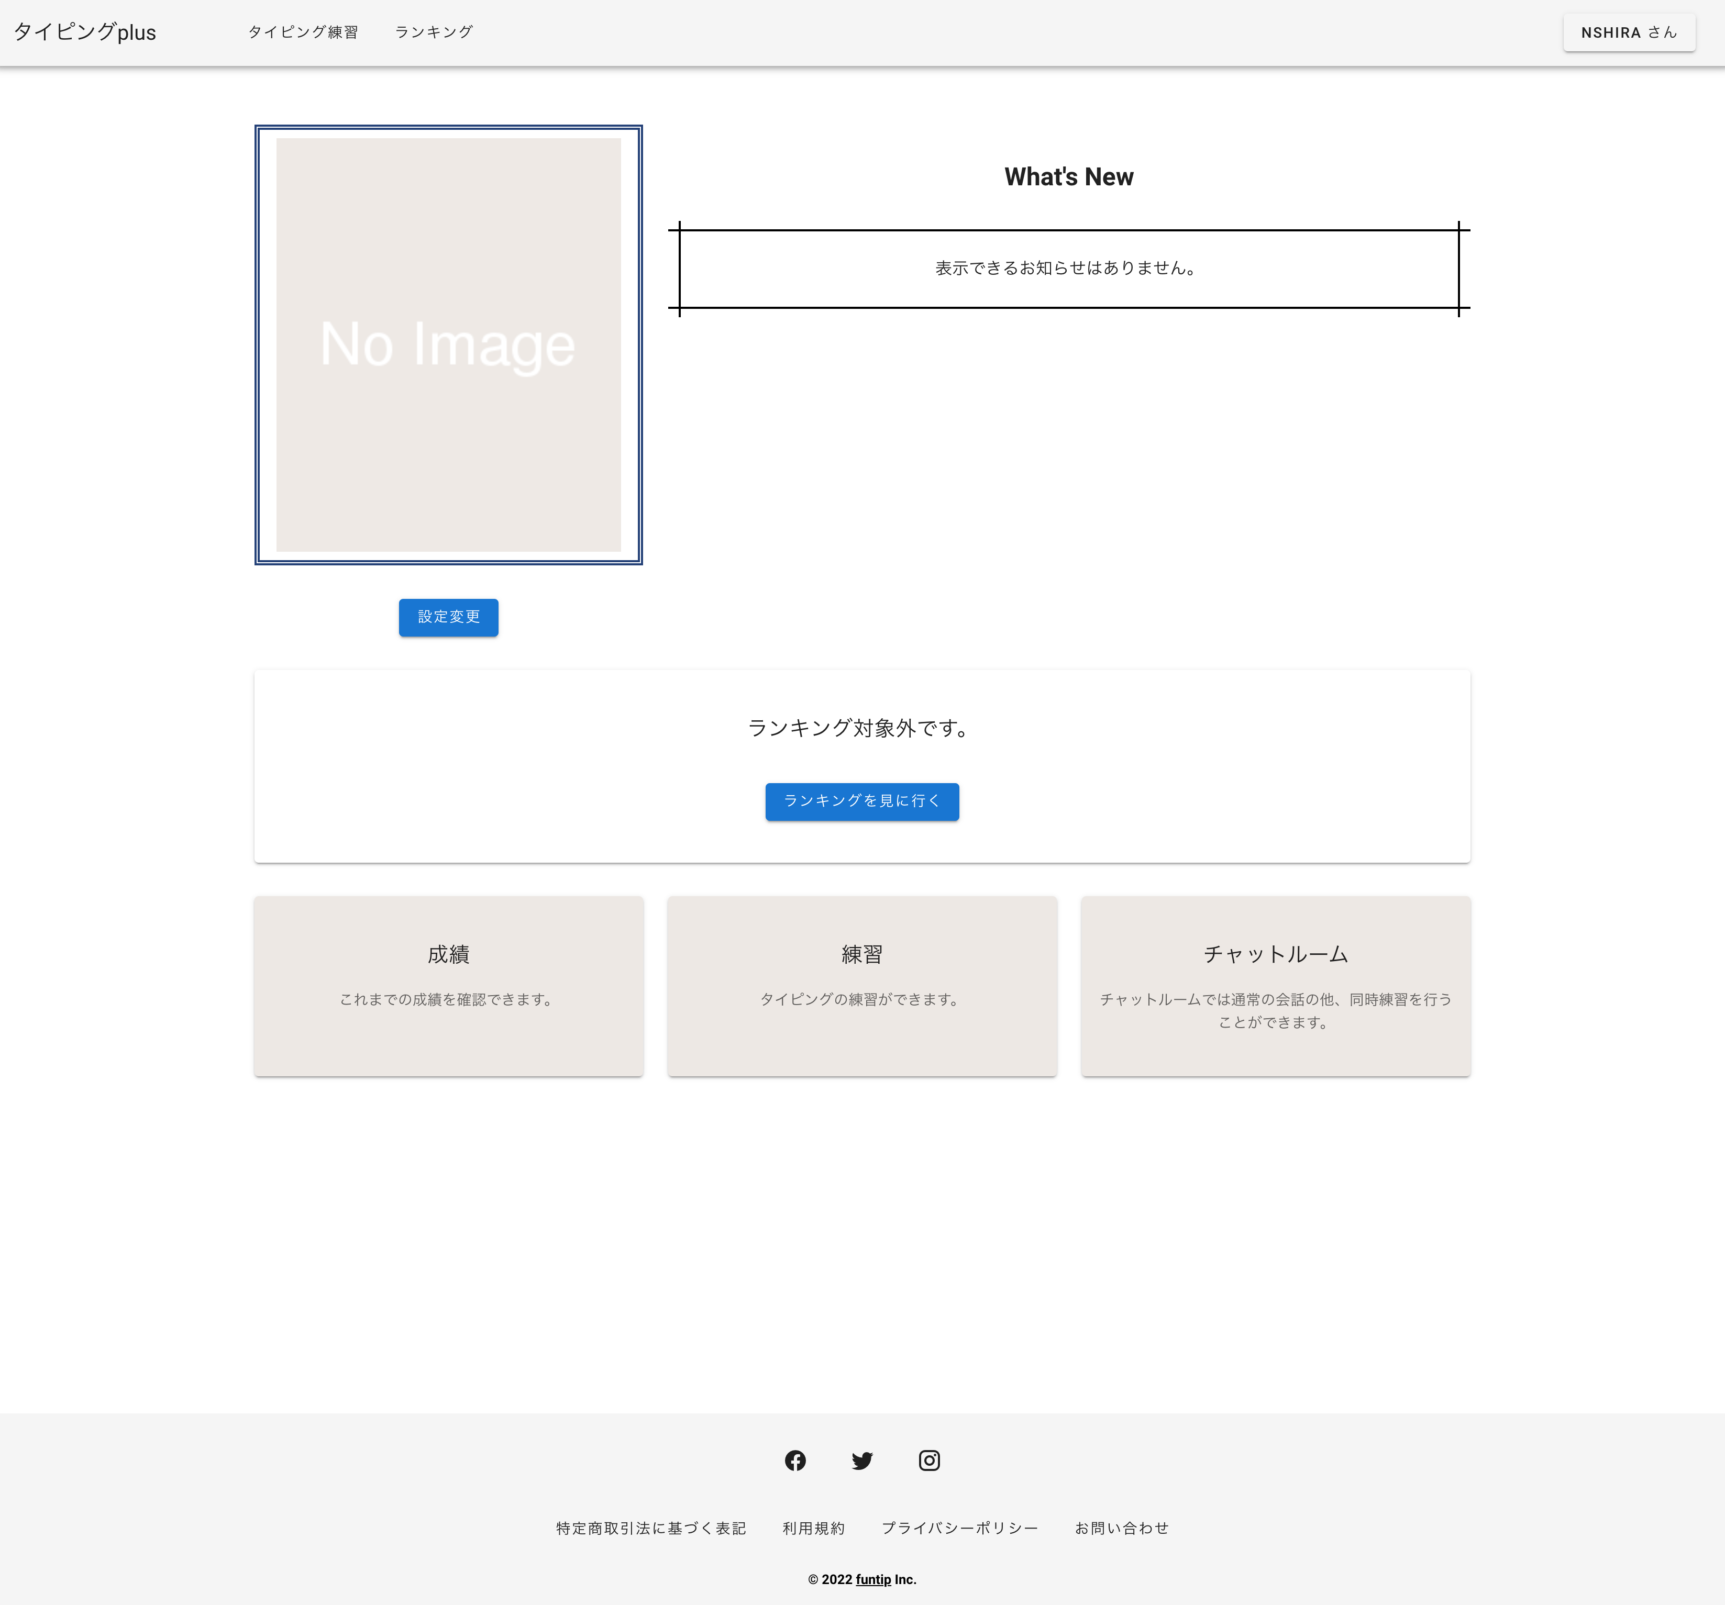Click the Facebook icon in footer
1725x1605 pixels.
pyautogui.click(x=795, y=1460)
